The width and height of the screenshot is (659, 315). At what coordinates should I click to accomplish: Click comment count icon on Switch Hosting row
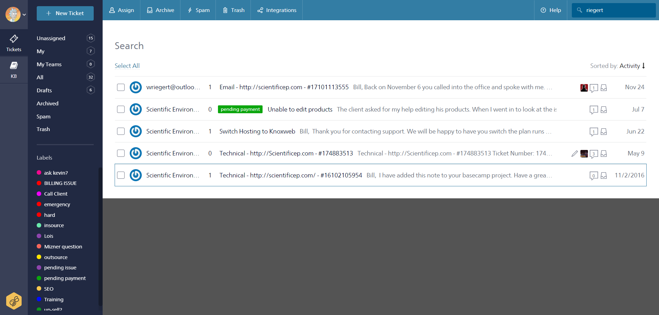point(594,132)
